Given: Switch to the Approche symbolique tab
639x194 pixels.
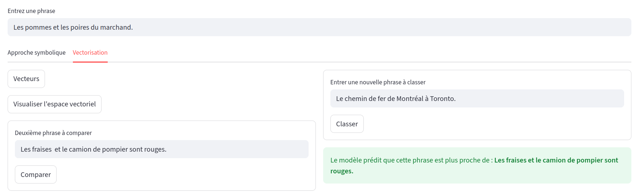Looking at the screenshot, I should (37, 52).
